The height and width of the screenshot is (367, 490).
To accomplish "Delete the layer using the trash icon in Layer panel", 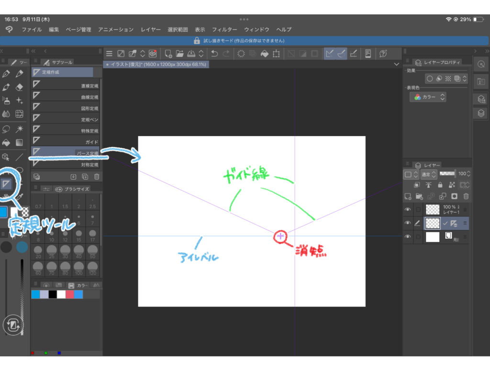I will tap(466, 196).
